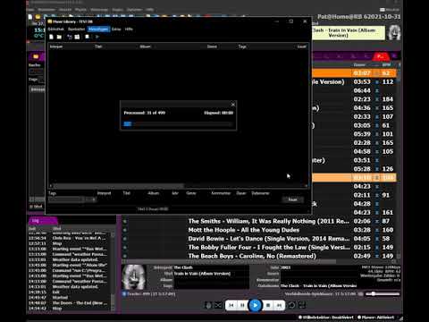
Task: Sort library by Interpret column header
Action: 56,47
